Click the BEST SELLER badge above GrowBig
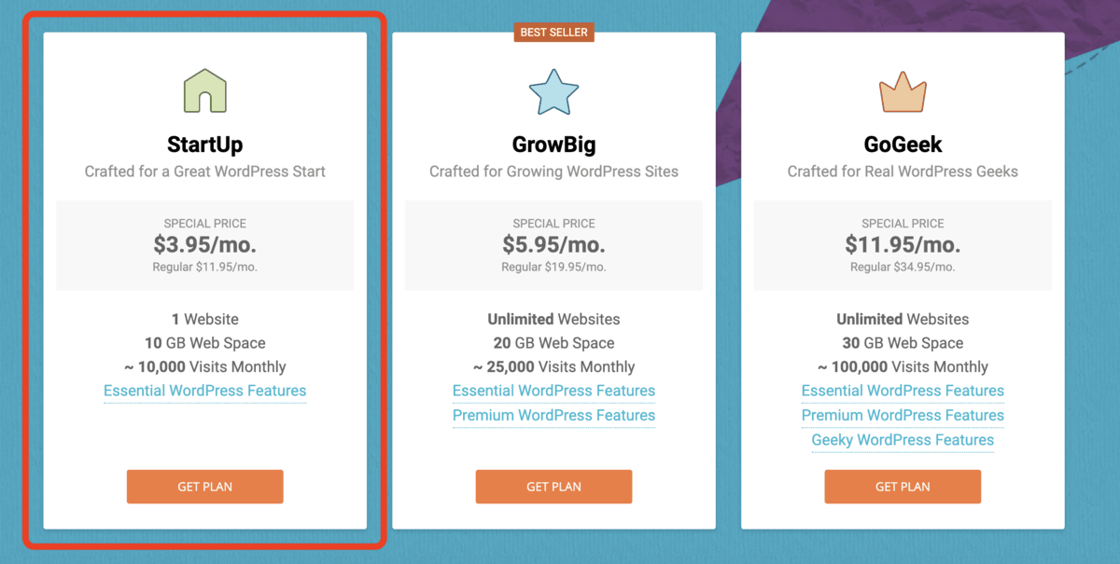The width and height of the screenshot is (1120, 564). pos(555,31)
